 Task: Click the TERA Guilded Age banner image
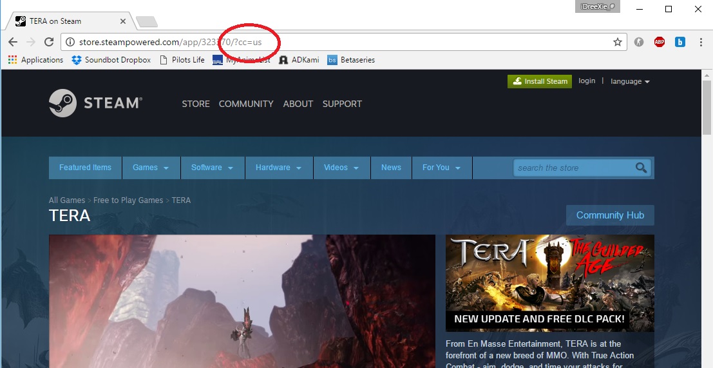coord(550,283)
